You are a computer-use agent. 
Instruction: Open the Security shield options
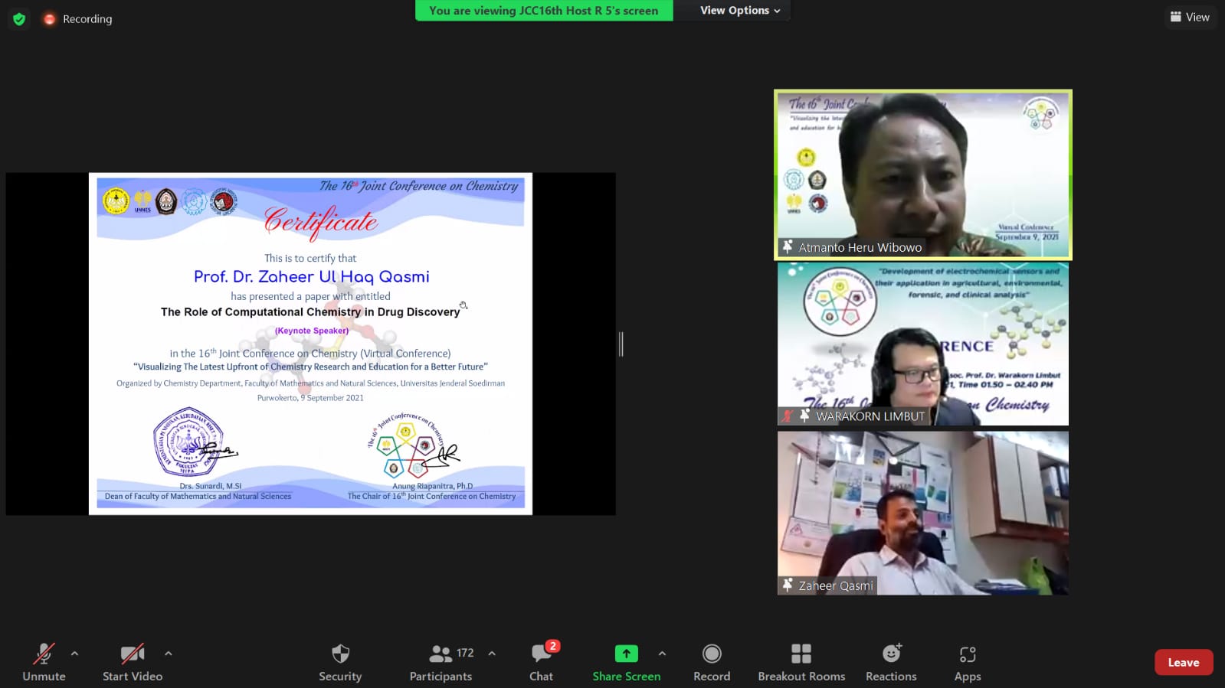click(340, 662)
